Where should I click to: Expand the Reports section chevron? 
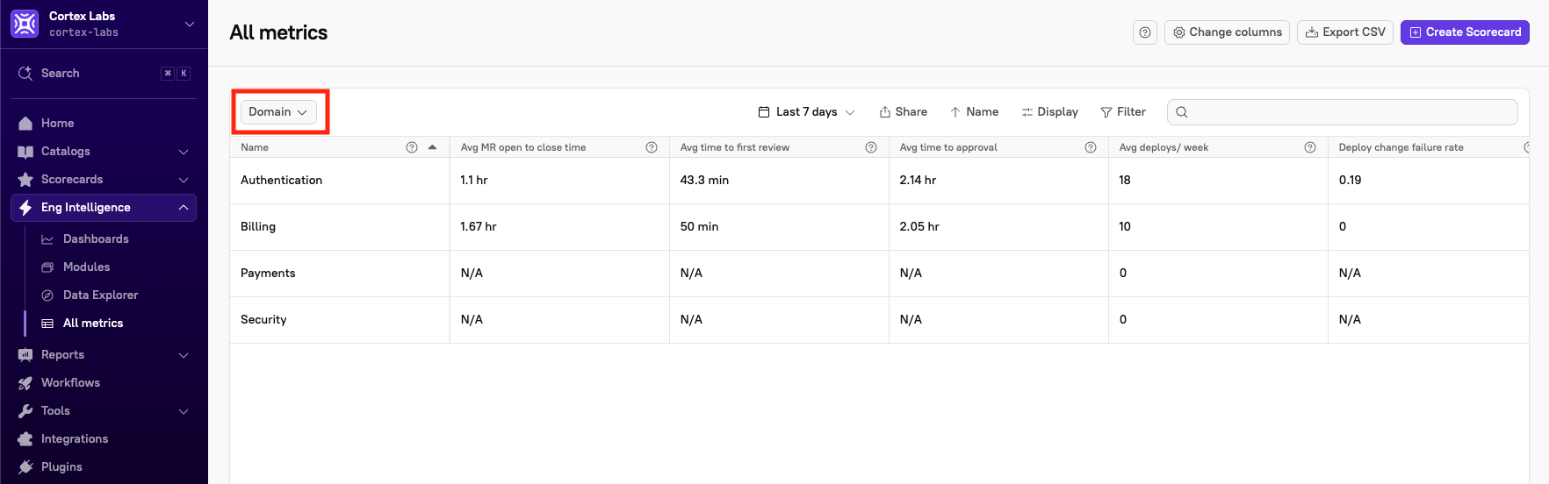click(x=184, y=355)
